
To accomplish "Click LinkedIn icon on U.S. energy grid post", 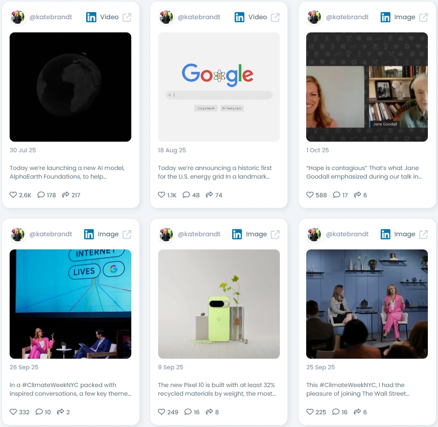I will [x=239, y=17].
